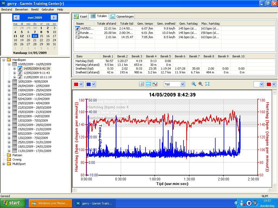The width and height of the screenshot is (278, 208).
Task: Open the Bewerken menu
Action: click(22, 9)
